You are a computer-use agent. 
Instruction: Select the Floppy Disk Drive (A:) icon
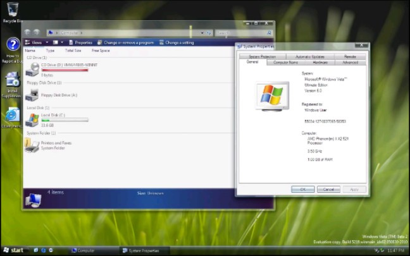[32, 95]
